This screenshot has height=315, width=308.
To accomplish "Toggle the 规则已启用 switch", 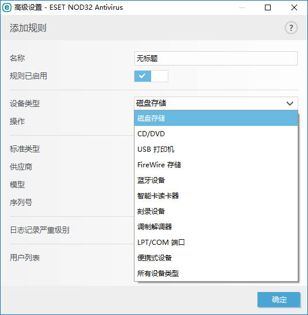I will point(151,76).
